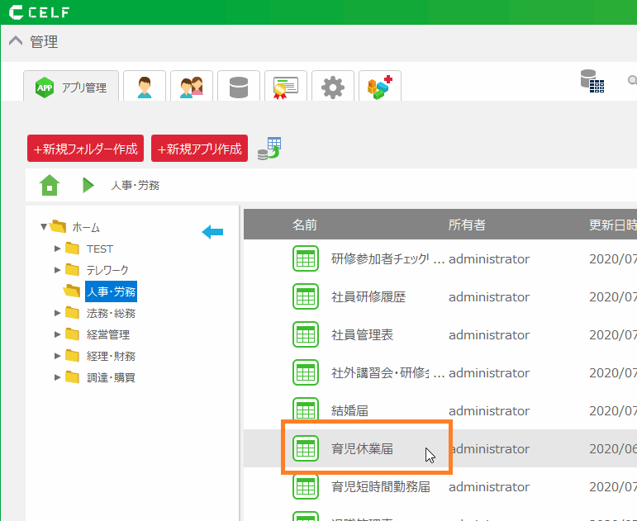Open the group management tab icon
This screenshot has height=521, width=637.
tap(192, 87)
